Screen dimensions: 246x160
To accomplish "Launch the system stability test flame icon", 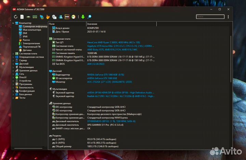I will (48, 17).
